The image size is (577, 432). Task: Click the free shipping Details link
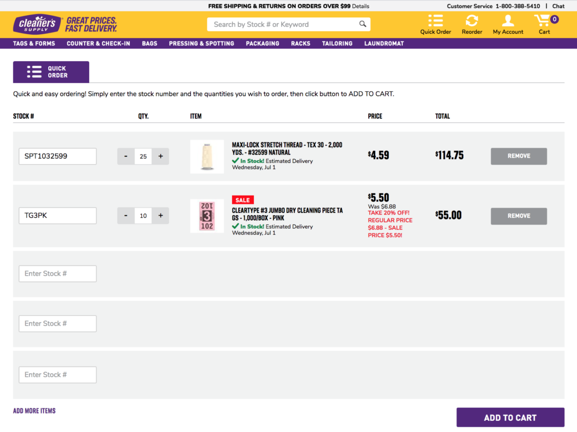click(360, 6)
